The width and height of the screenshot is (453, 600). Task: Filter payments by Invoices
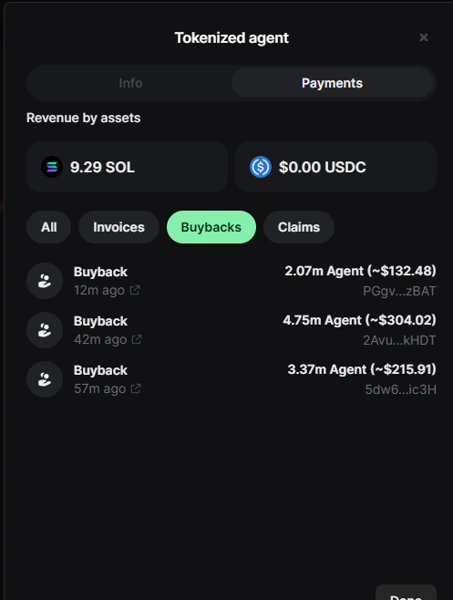tap(119, 227)
